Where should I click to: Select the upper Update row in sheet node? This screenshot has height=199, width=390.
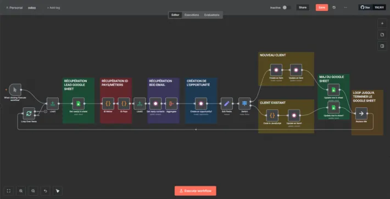click(x=333, y=89)
